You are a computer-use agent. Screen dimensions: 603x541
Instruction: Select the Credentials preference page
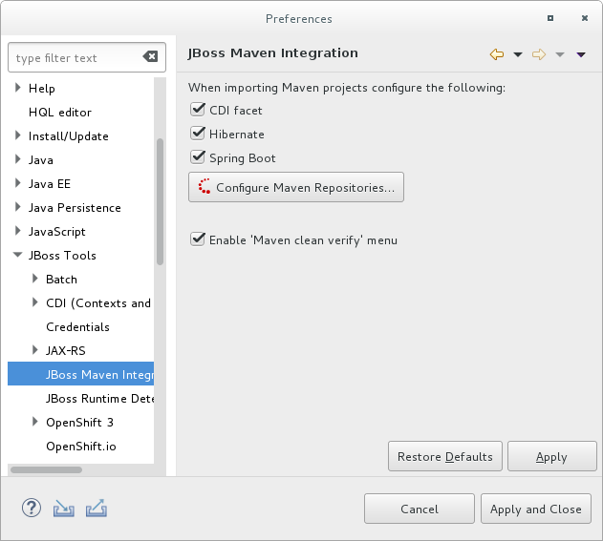77,326
